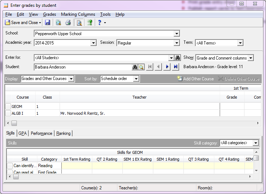Click the Grade column header

coord(232,97)
